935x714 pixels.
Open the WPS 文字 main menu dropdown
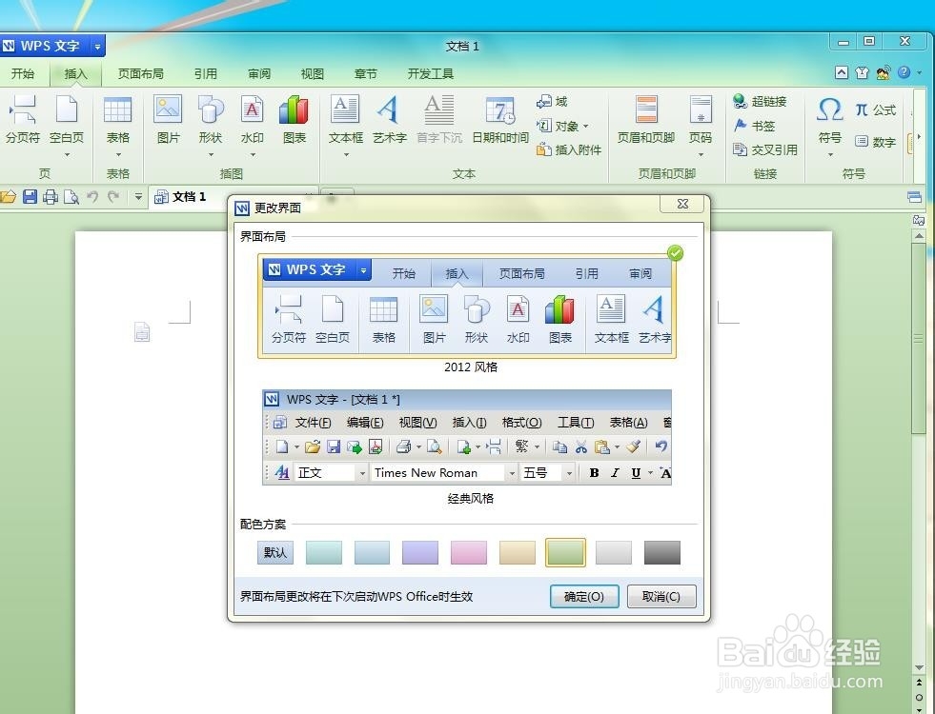point(98,45)
